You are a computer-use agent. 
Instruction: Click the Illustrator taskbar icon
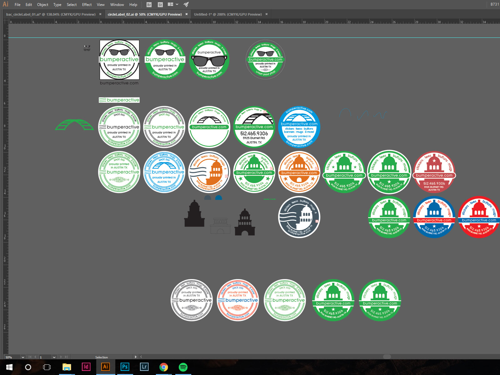106,367
